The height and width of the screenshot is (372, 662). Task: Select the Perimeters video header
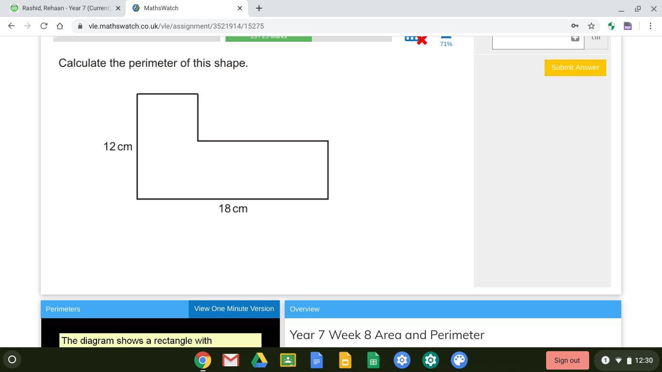[x=115, y=309]
